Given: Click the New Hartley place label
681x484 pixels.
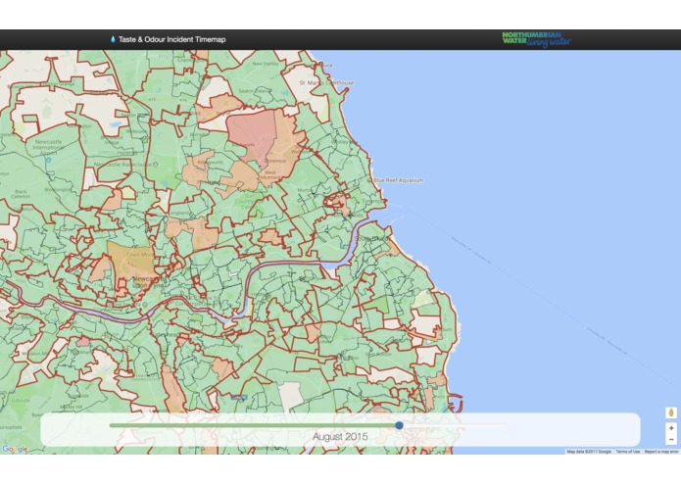Looking at the screenshot, I should 266,64.
